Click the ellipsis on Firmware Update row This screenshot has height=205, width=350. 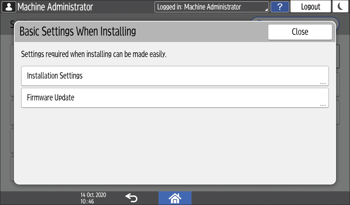tap(323, 105)
